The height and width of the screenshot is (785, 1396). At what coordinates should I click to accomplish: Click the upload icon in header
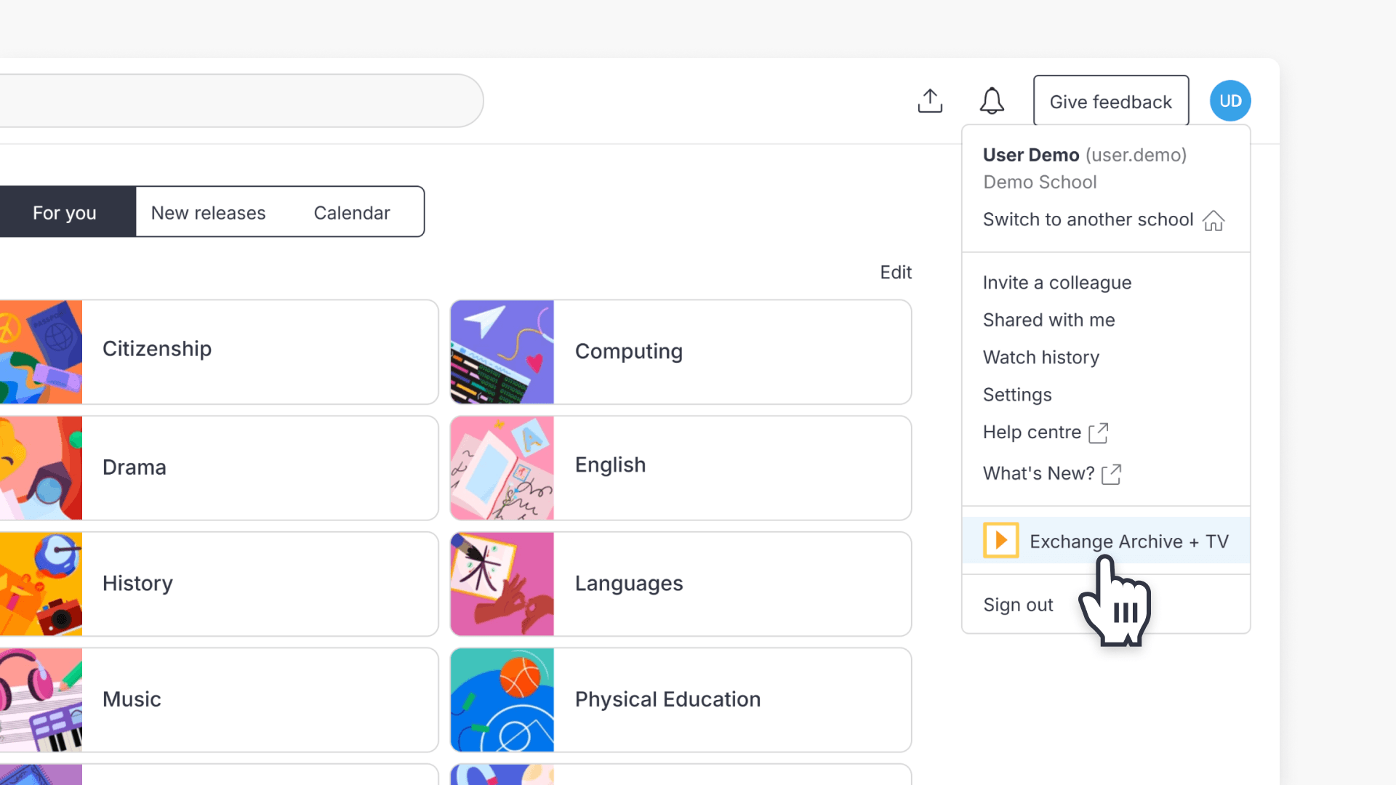tap(930, 101)
